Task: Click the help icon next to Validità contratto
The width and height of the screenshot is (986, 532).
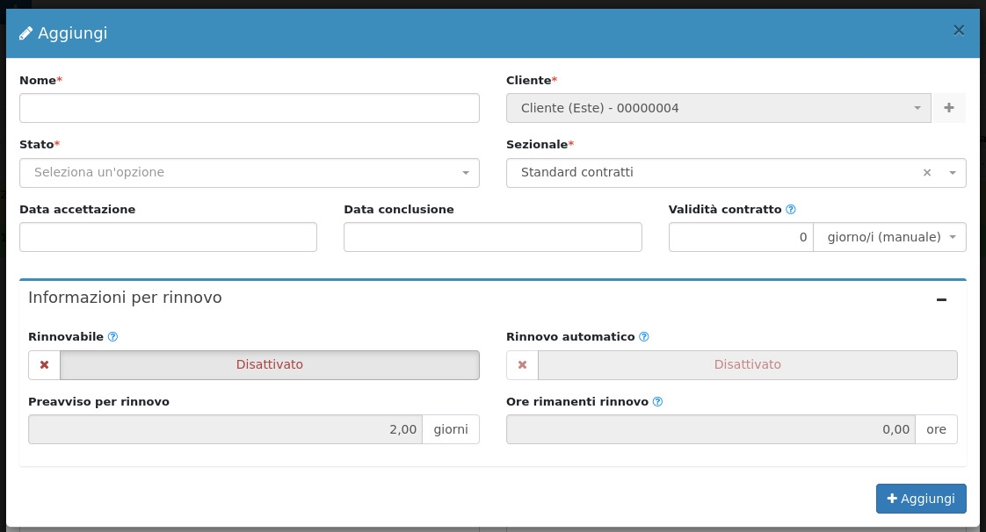Action: pyautogui.click(x=791, y=210)
